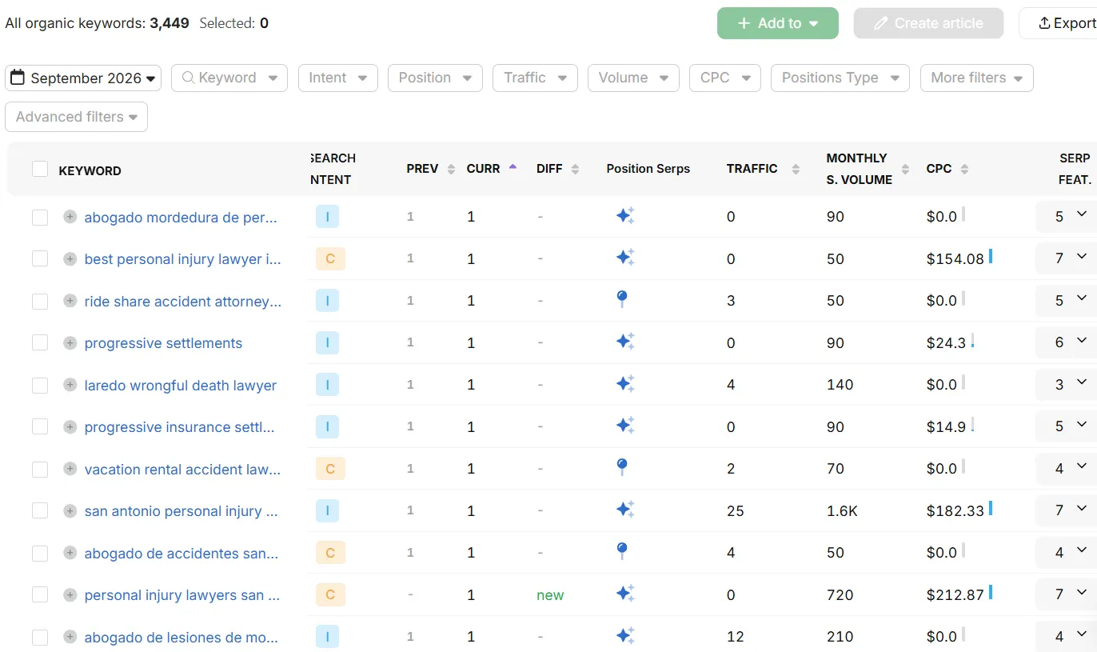
Task: Check the box for 'laredo wrongful death lawyer'
Action: click(x=40, y=386)
